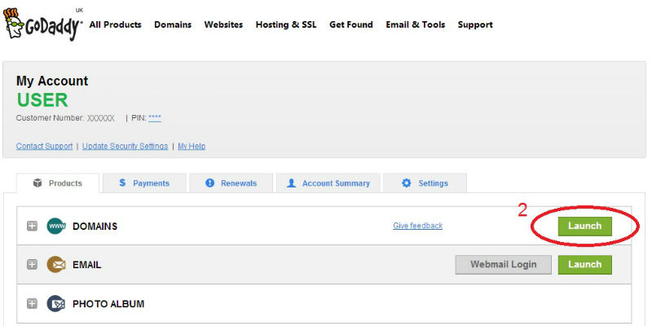Switch to the Products tab

coord(58,183)
